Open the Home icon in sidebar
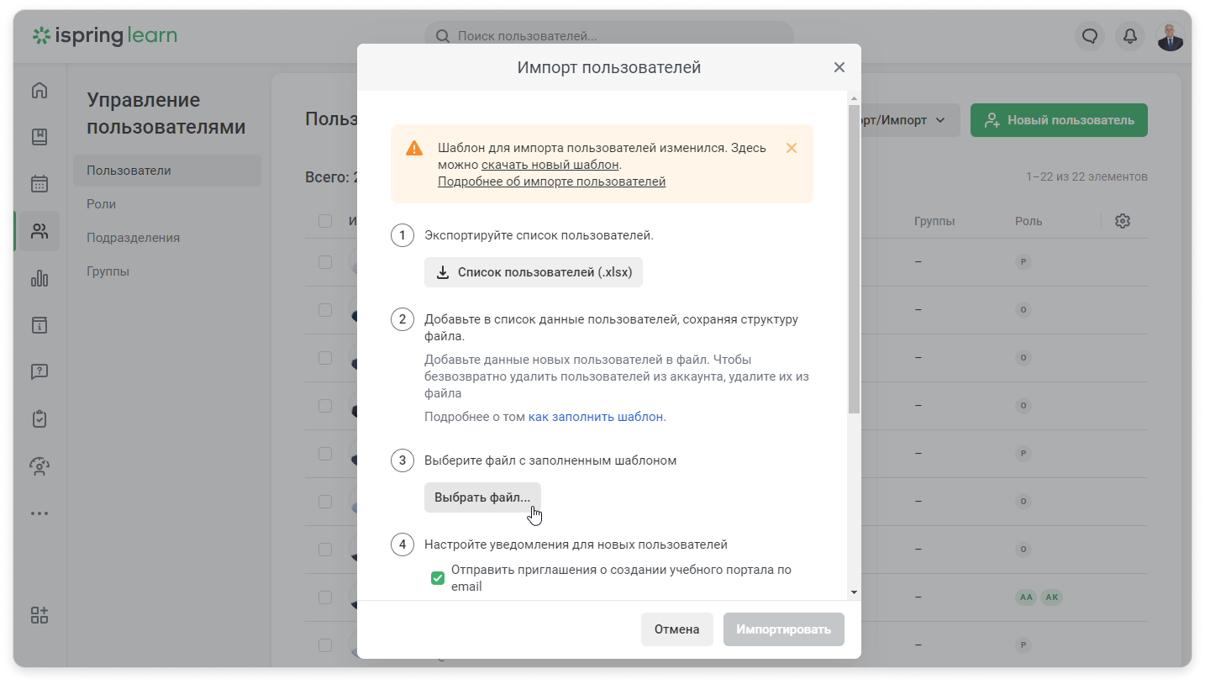 [x=39, y=91]
